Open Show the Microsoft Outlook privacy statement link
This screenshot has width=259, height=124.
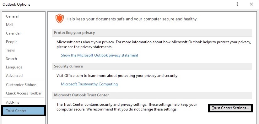(100, 55)
